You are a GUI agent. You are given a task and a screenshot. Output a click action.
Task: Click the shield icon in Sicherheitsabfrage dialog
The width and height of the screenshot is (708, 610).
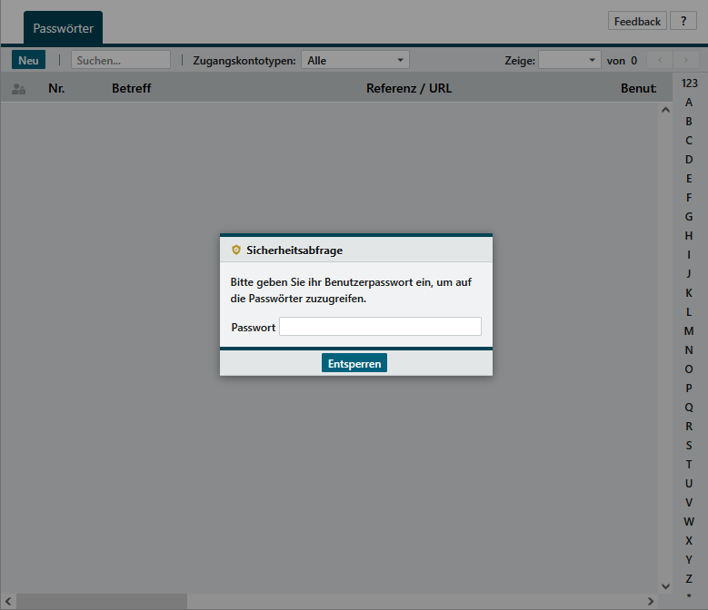coord(236,250)
